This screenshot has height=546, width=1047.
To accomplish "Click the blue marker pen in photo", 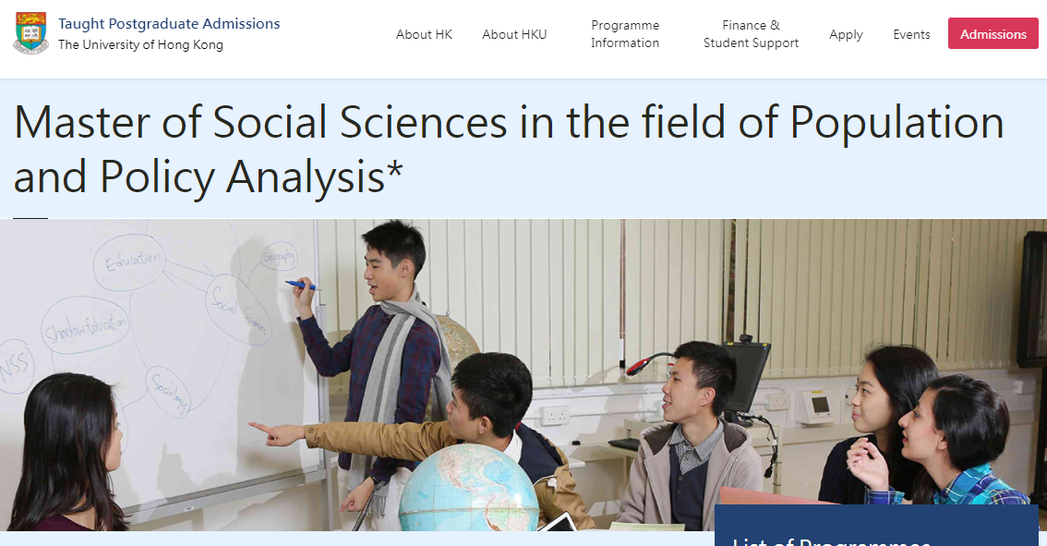I will 302,285.
